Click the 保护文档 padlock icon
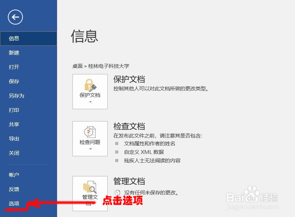Viewport: 295px width, 217px height. point(90,84)
